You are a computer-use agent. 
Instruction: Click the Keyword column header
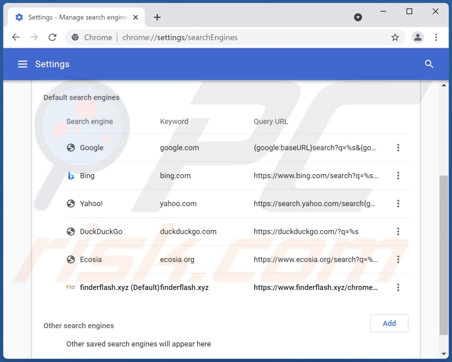[x=174, y=121]
